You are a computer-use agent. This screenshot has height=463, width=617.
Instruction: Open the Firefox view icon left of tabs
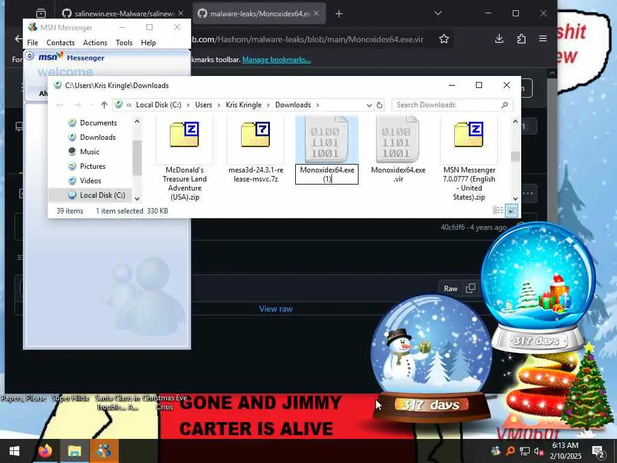tap(40, 14)
